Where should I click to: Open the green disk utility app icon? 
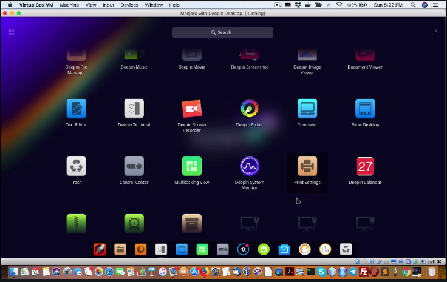[x=134, y=224]
